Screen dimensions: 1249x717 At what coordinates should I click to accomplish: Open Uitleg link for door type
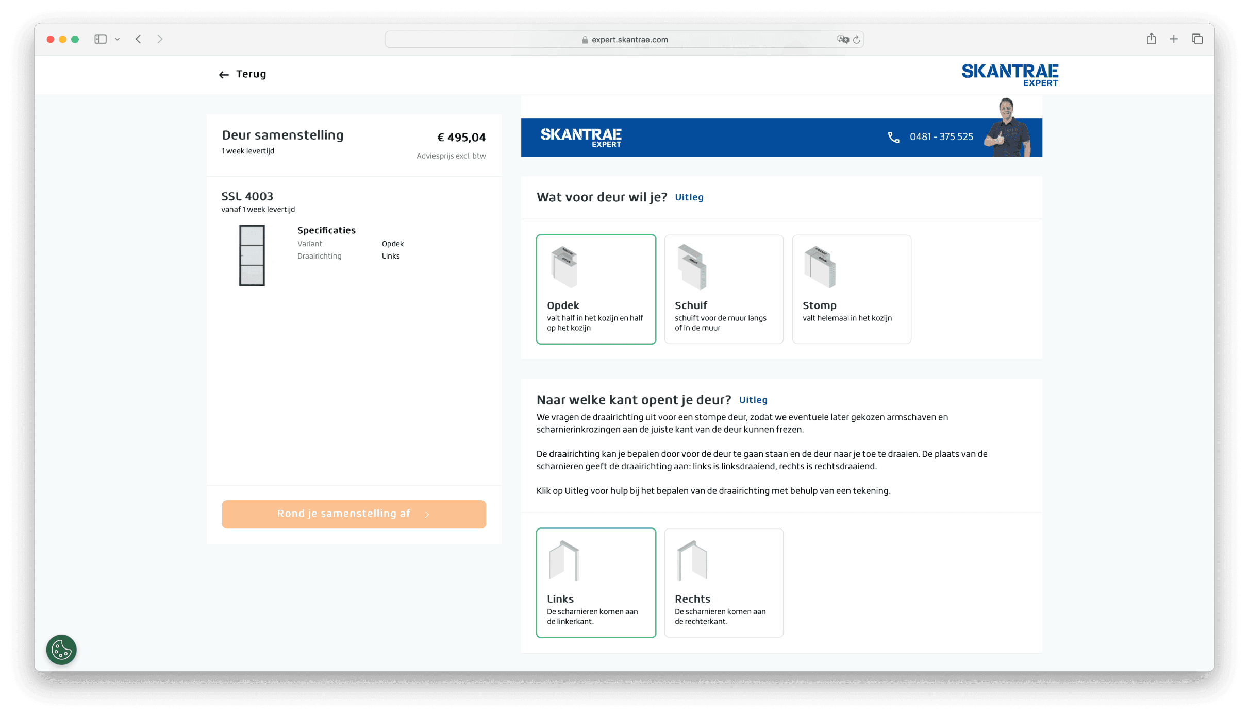point(689,197)
